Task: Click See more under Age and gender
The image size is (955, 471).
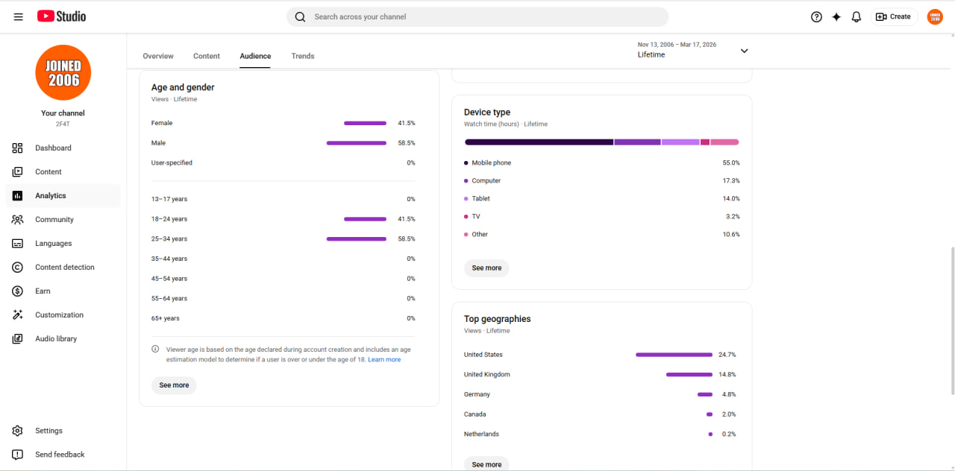Action: pos(174,385)
